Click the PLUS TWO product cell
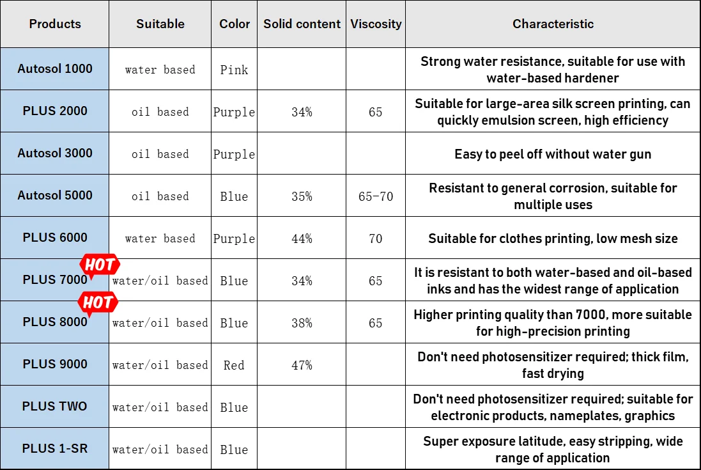The width and height of the screenshot is (701, 470). pyautogui.click(x=55, y=407)
